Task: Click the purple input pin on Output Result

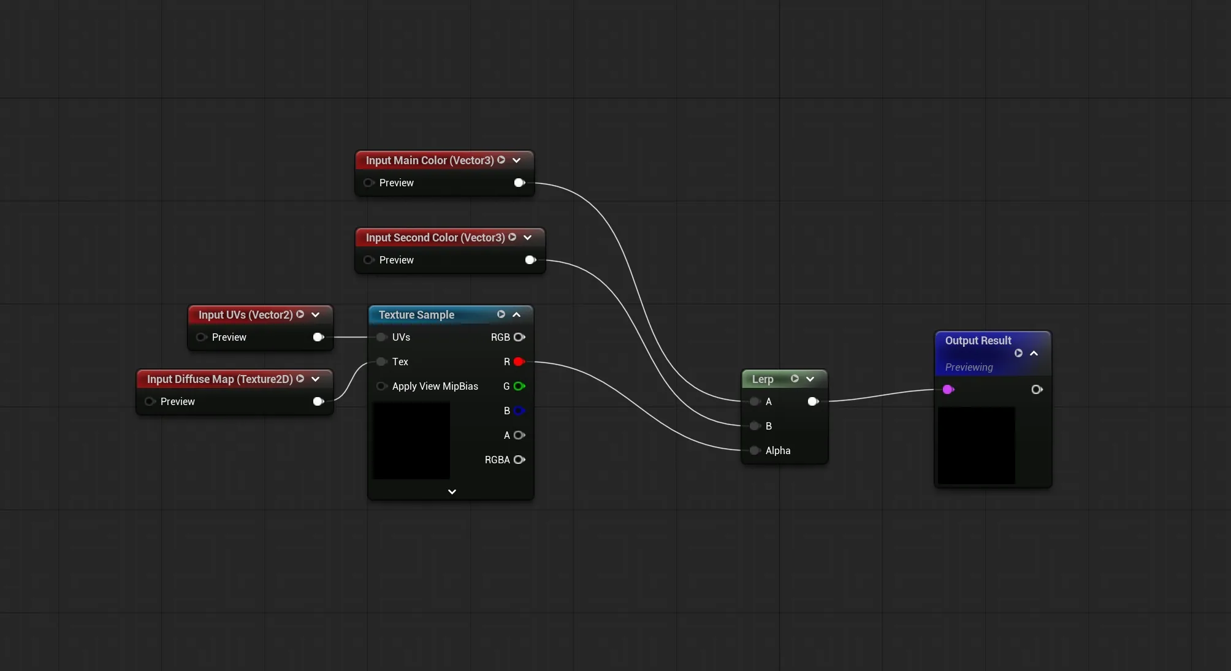Action: point(948,389)
